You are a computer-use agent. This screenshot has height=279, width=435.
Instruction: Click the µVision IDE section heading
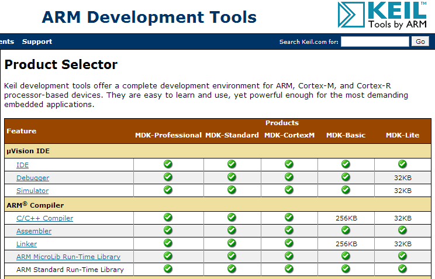point(28,151)
